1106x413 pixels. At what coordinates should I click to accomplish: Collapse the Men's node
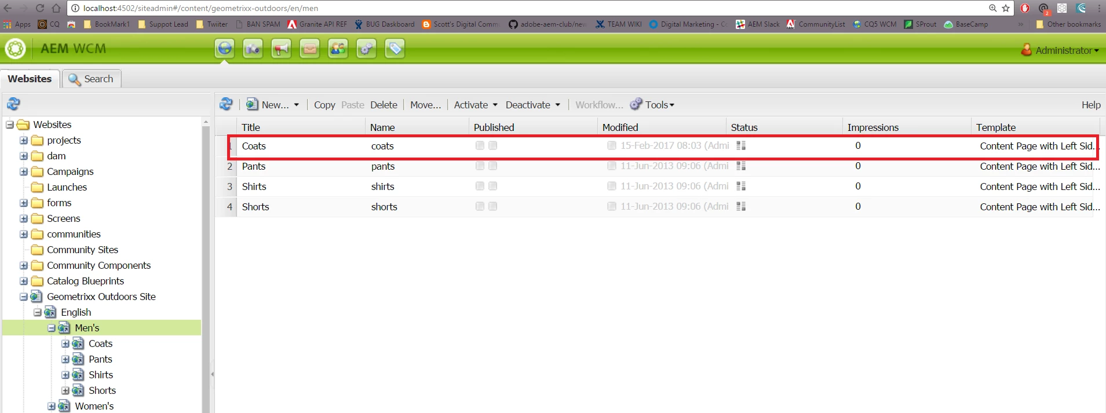52,328
